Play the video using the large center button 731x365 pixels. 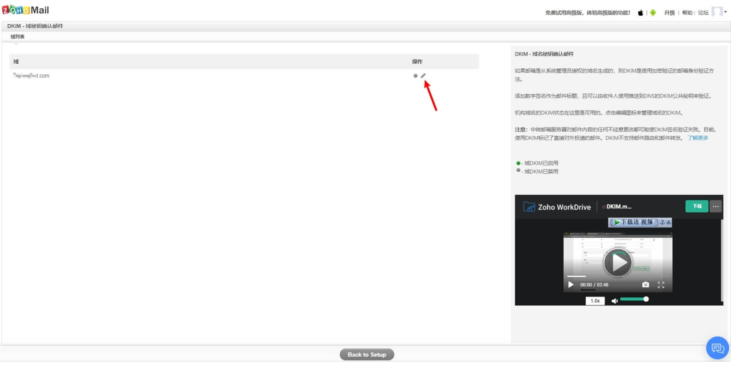click(x=618, y=263)
